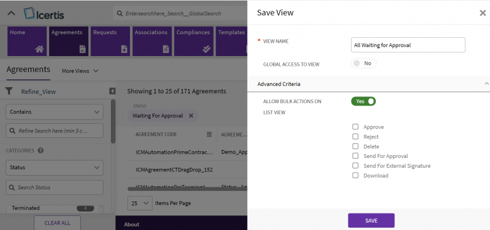
Task: Open the Home tile
Action: pos(27,41)
